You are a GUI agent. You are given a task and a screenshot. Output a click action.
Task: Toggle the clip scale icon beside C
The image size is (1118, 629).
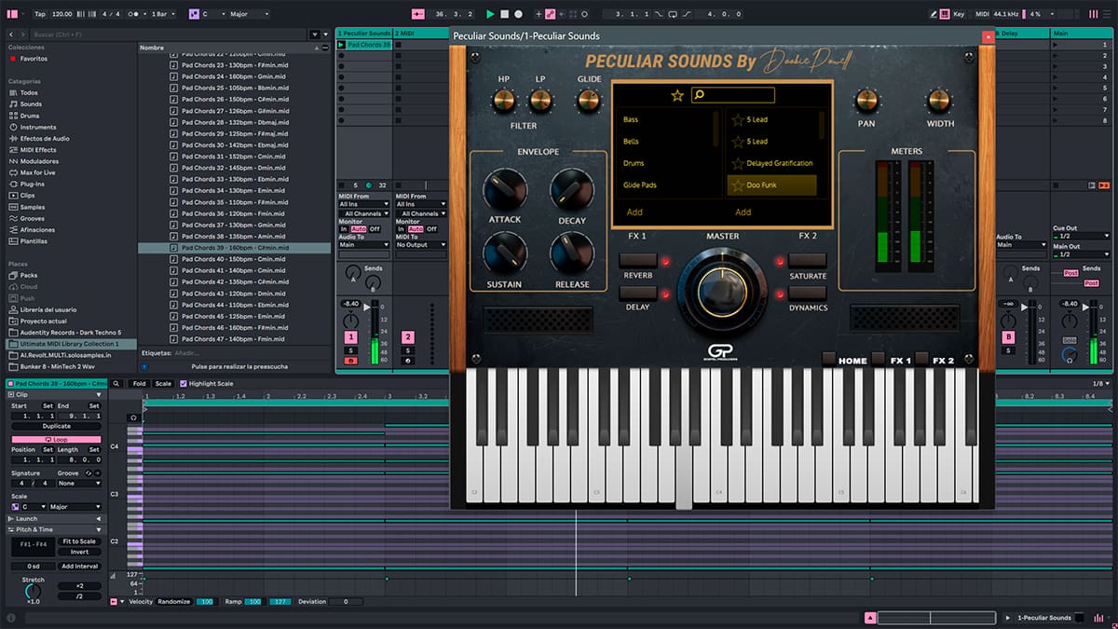click(x=15, y=507)
